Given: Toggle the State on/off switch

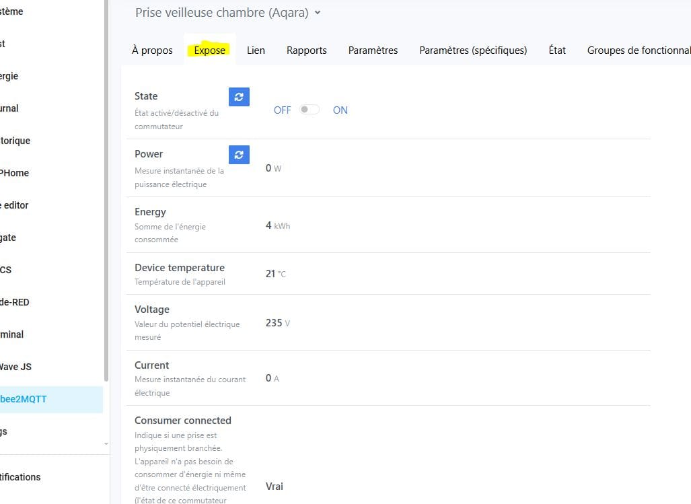Looking at the screenshot, I should click(310, 110).
